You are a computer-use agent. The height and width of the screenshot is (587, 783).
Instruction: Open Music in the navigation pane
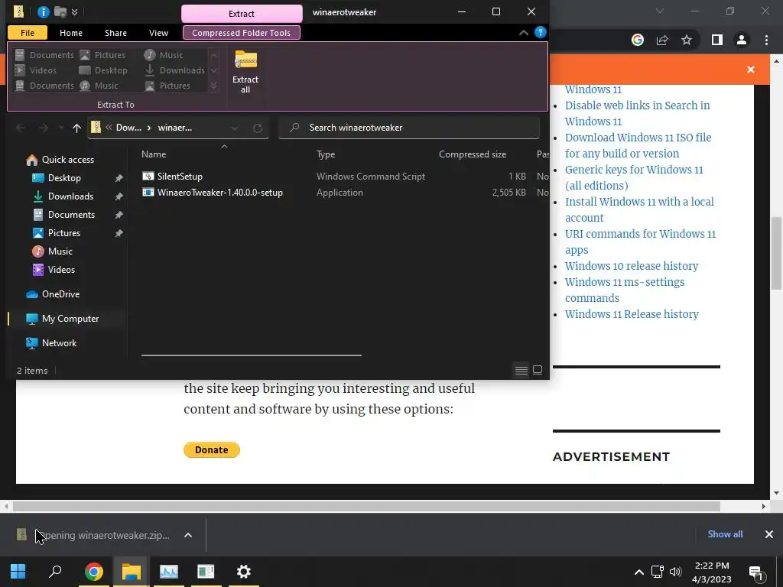pos(60,251)
